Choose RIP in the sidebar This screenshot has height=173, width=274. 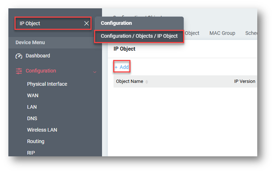click(x=31, y=153)
